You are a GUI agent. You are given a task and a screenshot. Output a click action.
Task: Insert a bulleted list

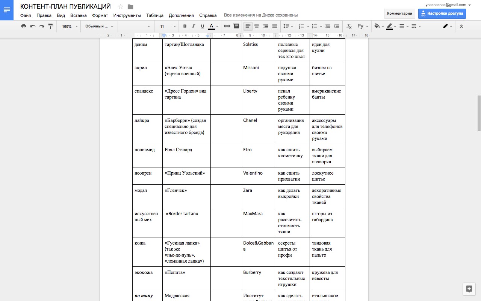click(x=315, y=26)
